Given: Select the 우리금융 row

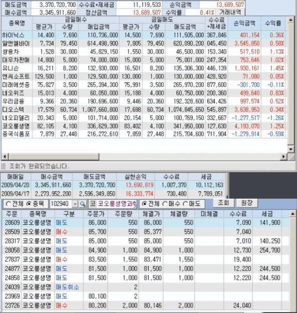Looking at the screenshot, I should 144,101.
